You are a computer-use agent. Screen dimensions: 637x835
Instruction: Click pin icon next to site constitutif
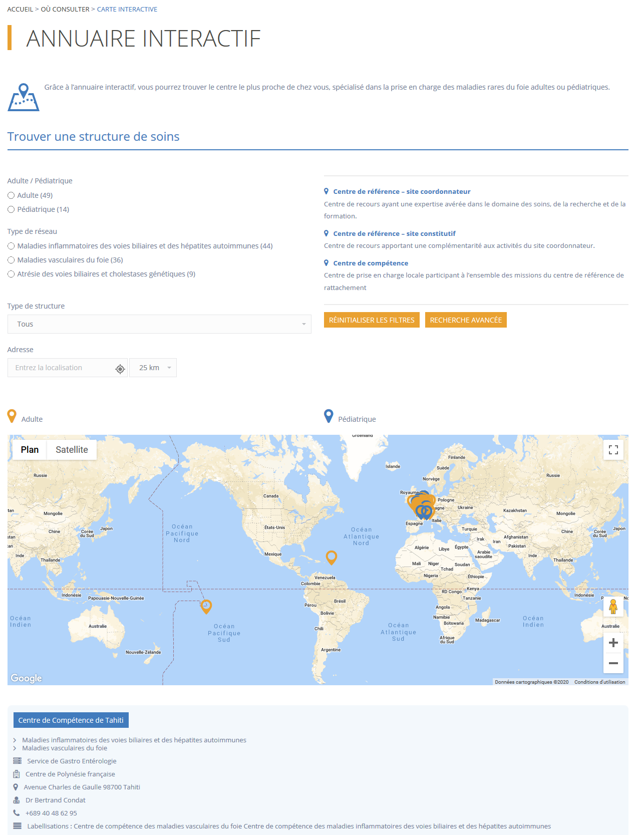[x=326, y=233]
